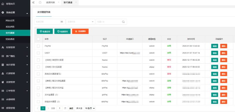The width and height of the screenshot is (235, 112).
Task: Click the green 批量启用 button
Action: click(45, 32)
